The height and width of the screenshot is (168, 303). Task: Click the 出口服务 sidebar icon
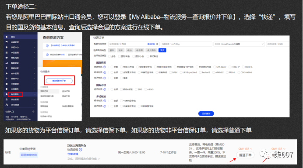[x=7, y=89]
